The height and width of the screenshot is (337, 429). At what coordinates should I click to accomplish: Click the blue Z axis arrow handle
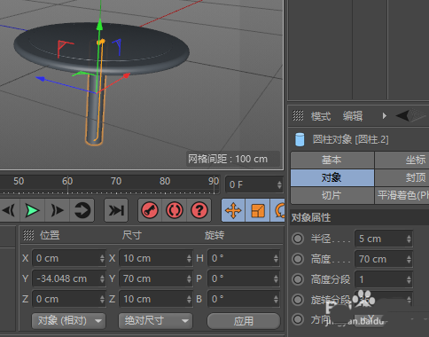[41, 79]
